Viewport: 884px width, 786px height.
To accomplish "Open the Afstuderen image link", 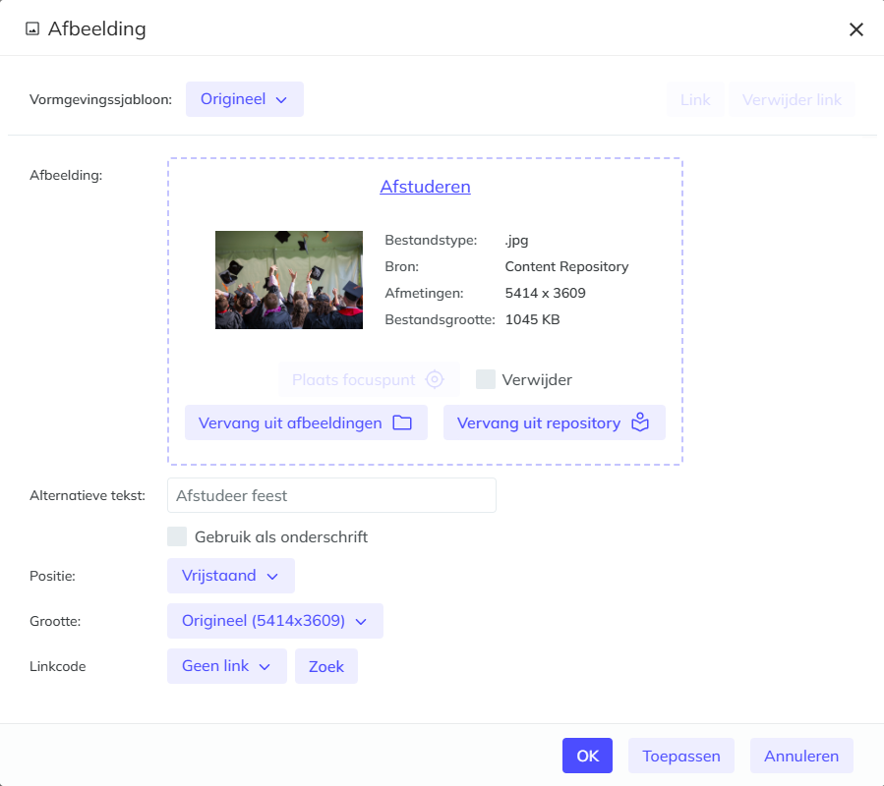I will pyautogui.click(x=425, y=187).
